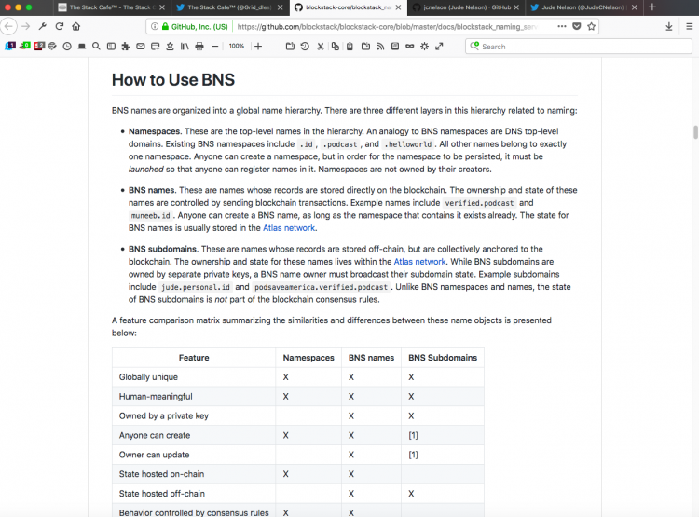Switch to The Stack Cafe Twitter tab
The height and width of the screenshot is (517, 699).
(x=229, y=7)
